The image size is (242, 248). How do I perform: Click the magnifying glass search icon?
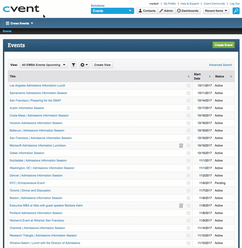236,11
